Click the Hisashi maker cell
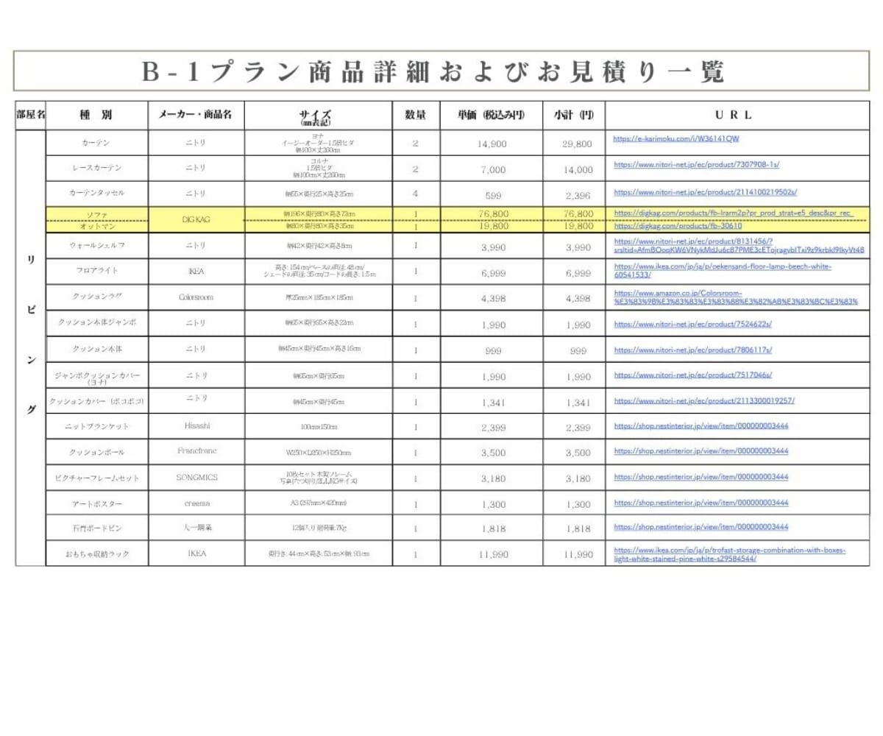Viewport: 883px width, 736px height. point(196,426)
